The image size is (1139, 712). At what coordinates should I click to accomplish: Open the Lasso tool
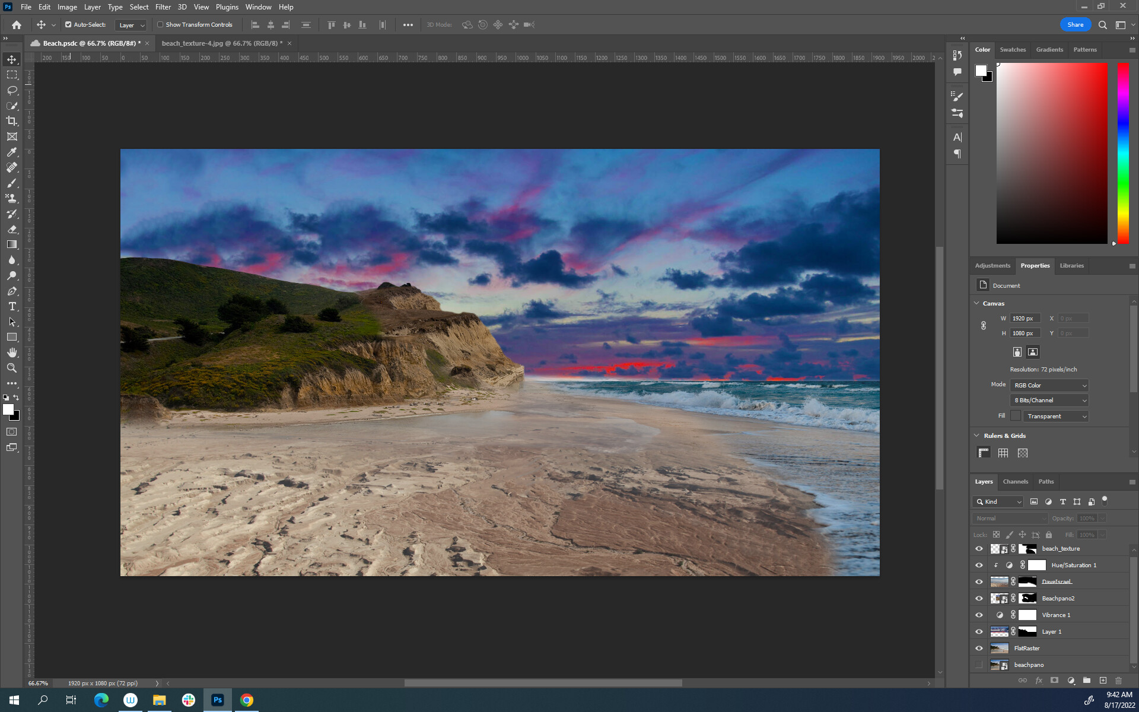click(12, 90)
